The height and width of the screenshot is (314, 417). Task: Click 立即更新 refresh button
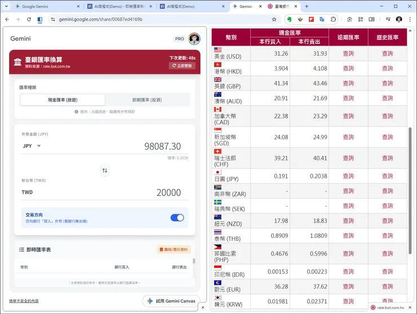(182, 66)
